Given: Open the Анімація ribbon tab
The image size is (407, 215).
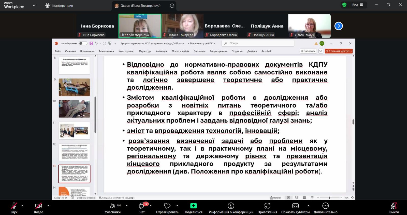Looking at the screenshot, I should 161,51.
